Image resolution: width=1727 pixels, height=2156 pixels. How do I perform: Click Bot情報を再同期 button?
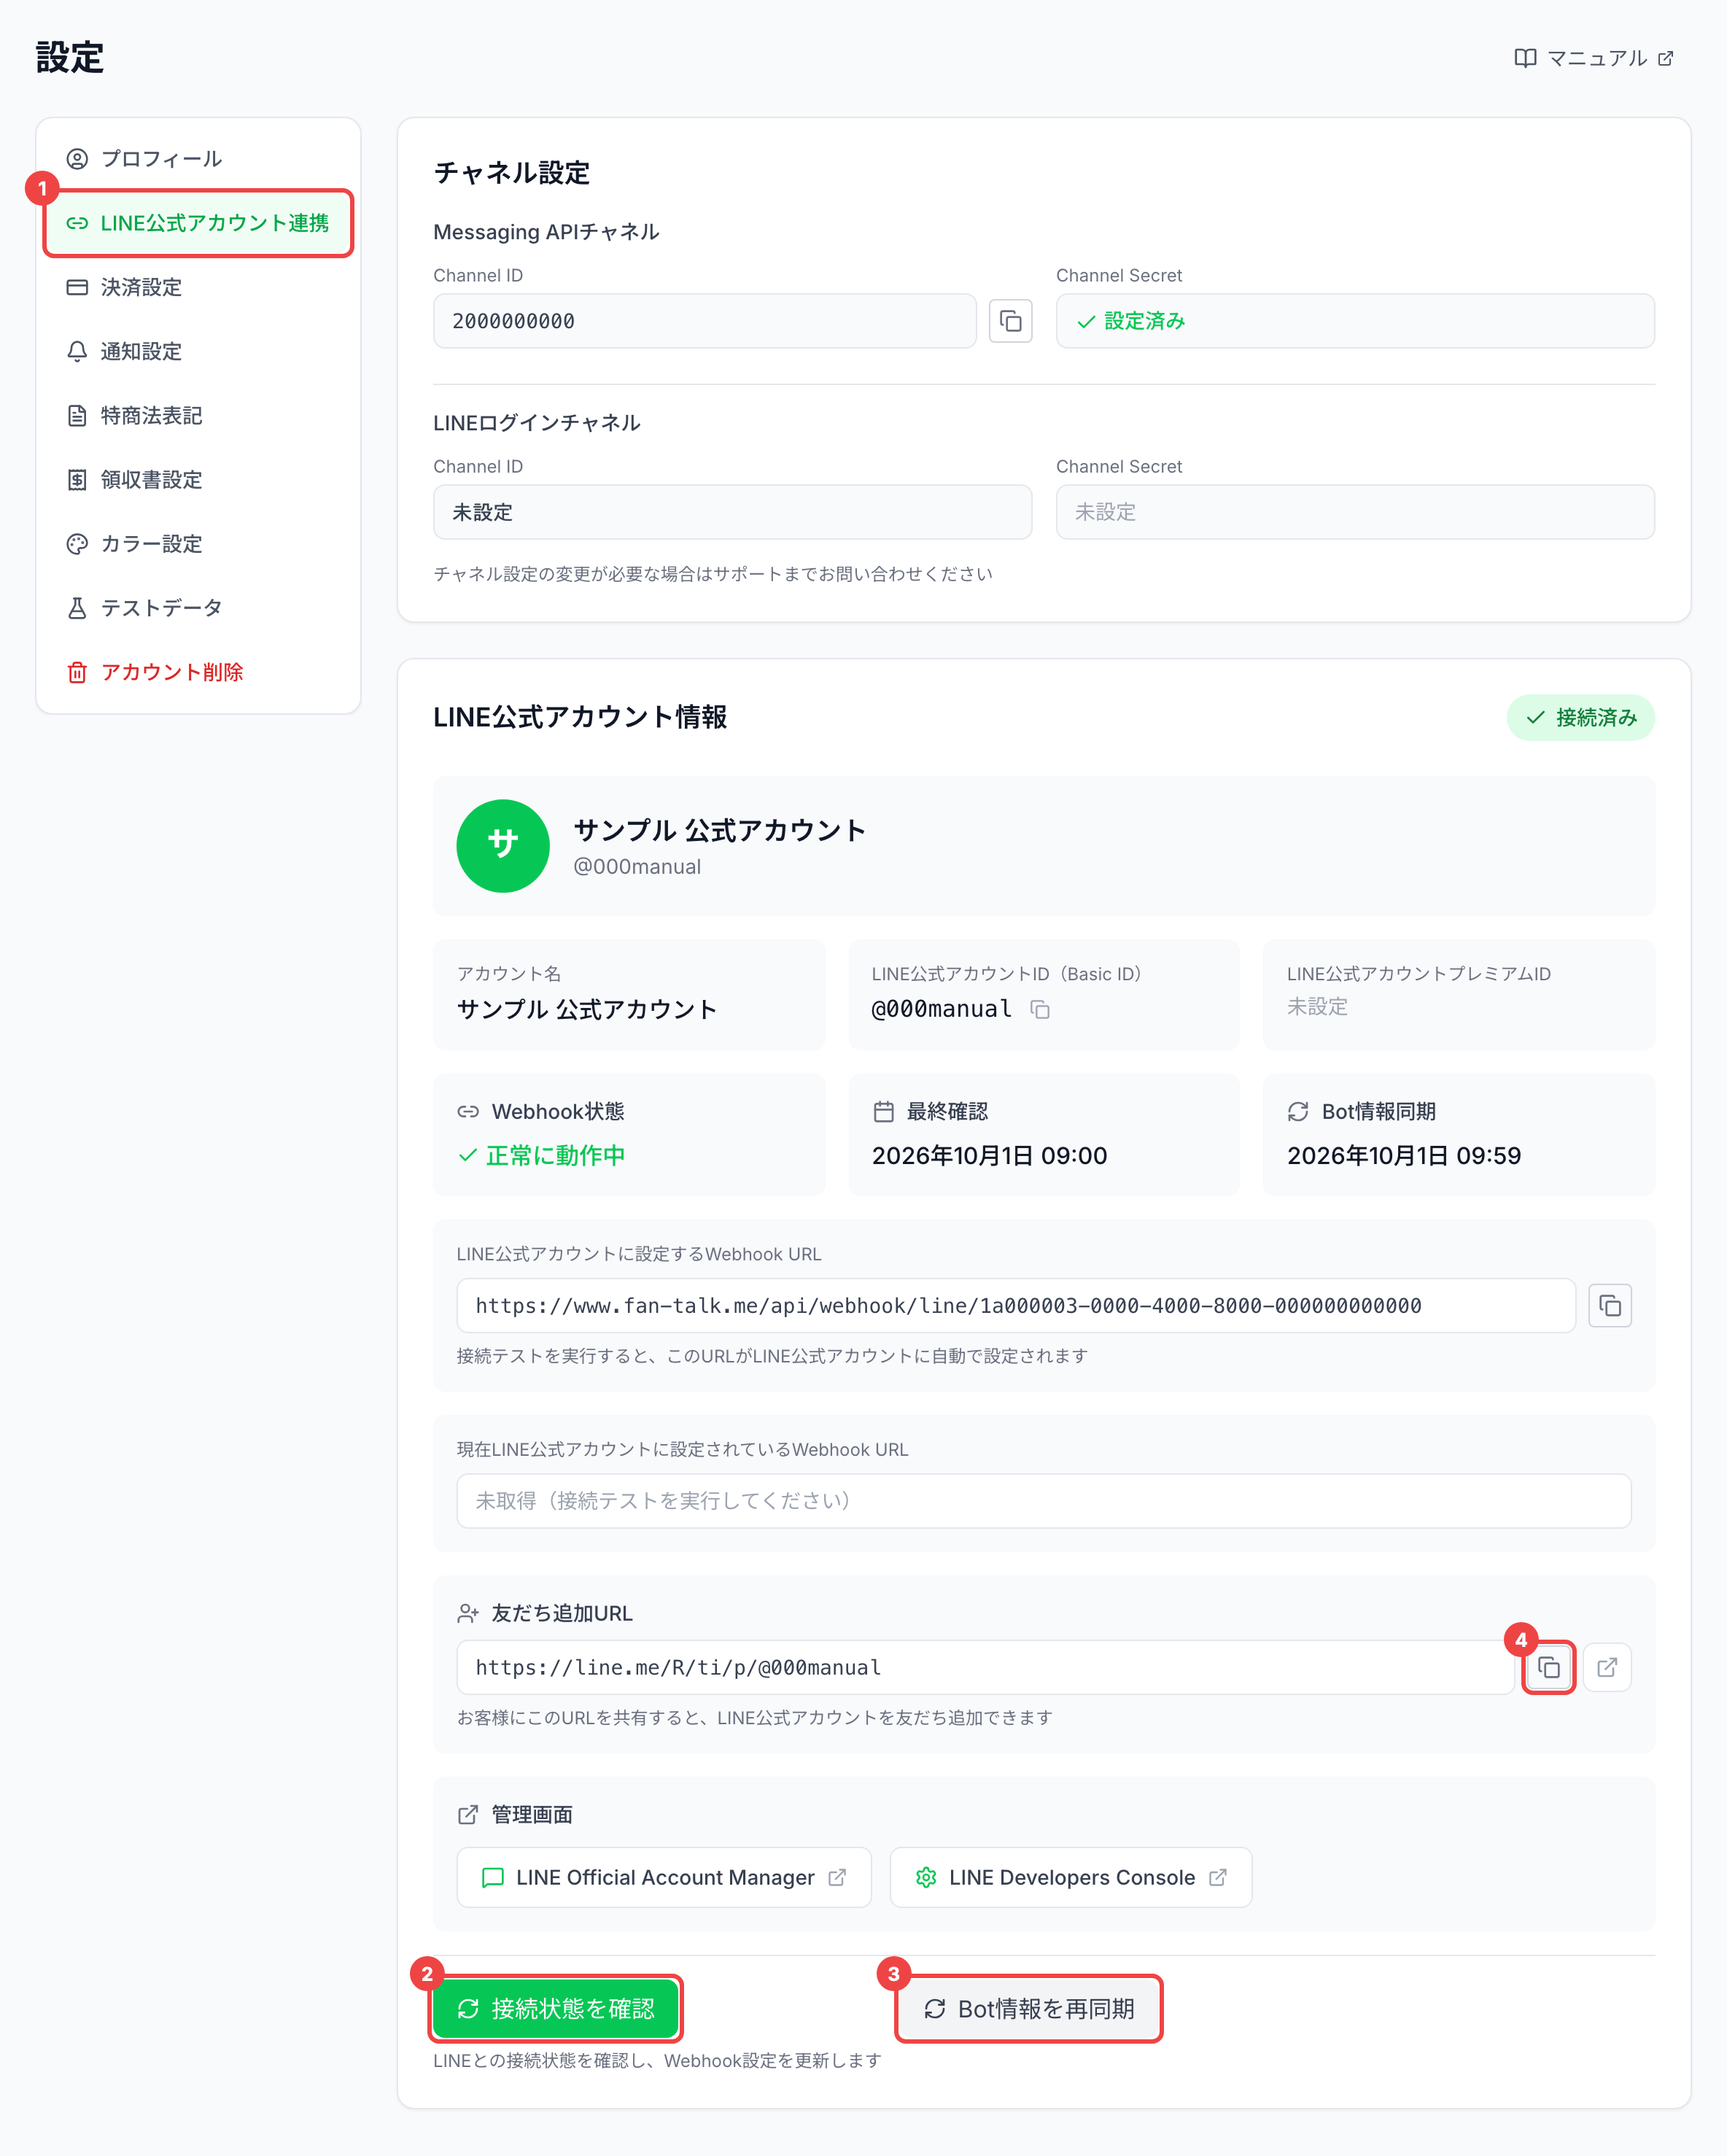click(1028, 2008)
